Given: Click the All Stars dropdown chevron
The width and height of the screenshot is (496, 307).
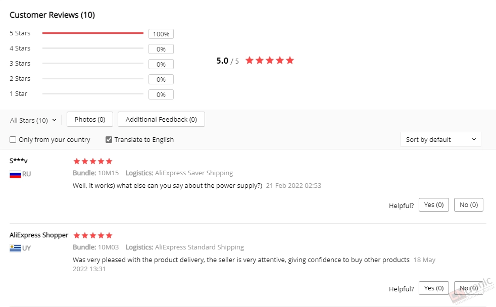Looking at the screenshot, I should pos(54,120).
